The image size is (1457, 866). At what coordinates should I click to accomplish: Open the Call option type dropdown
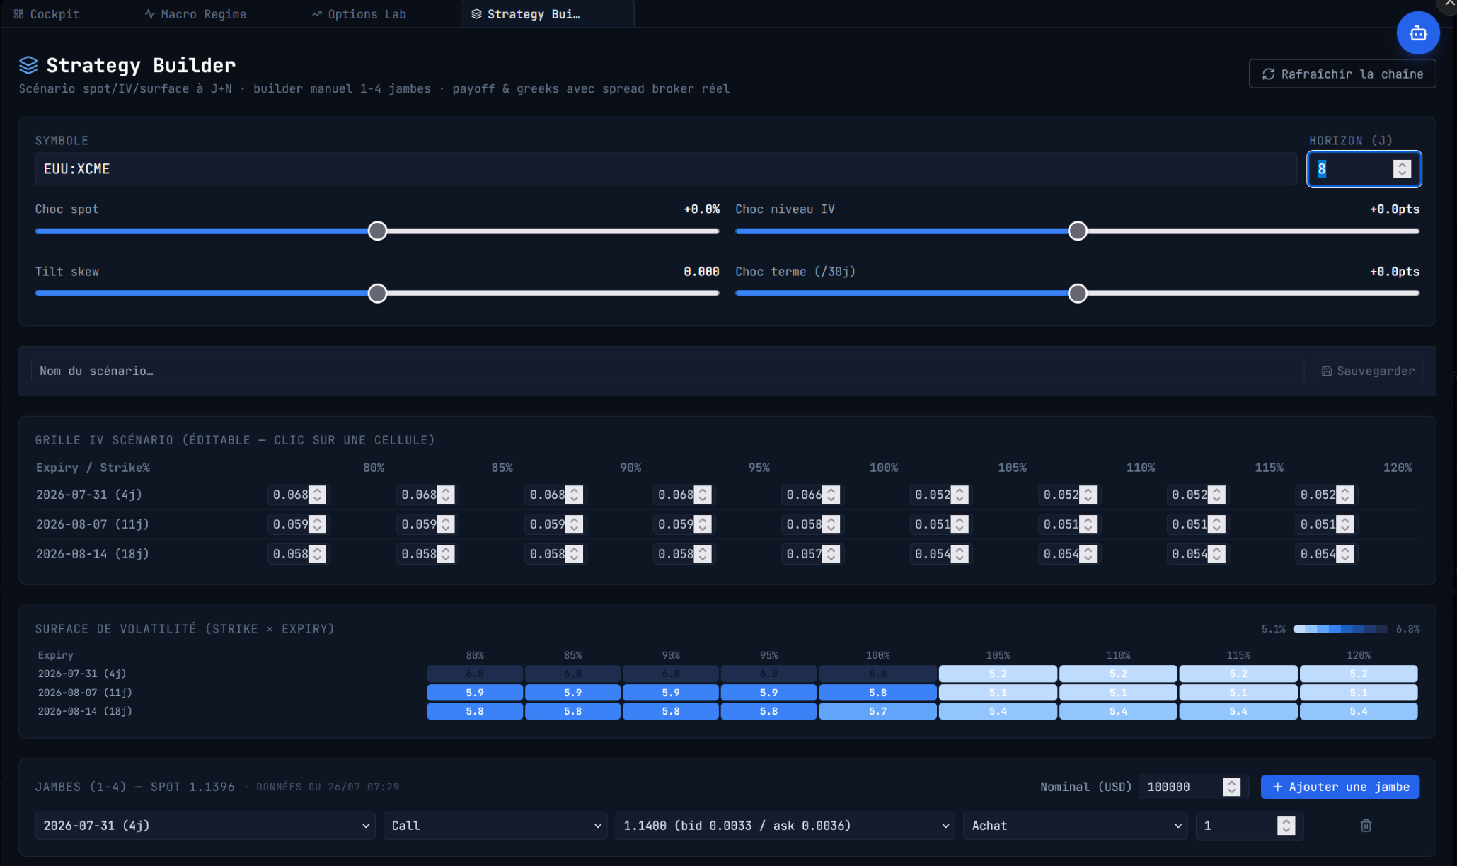[x=495, y=826]
